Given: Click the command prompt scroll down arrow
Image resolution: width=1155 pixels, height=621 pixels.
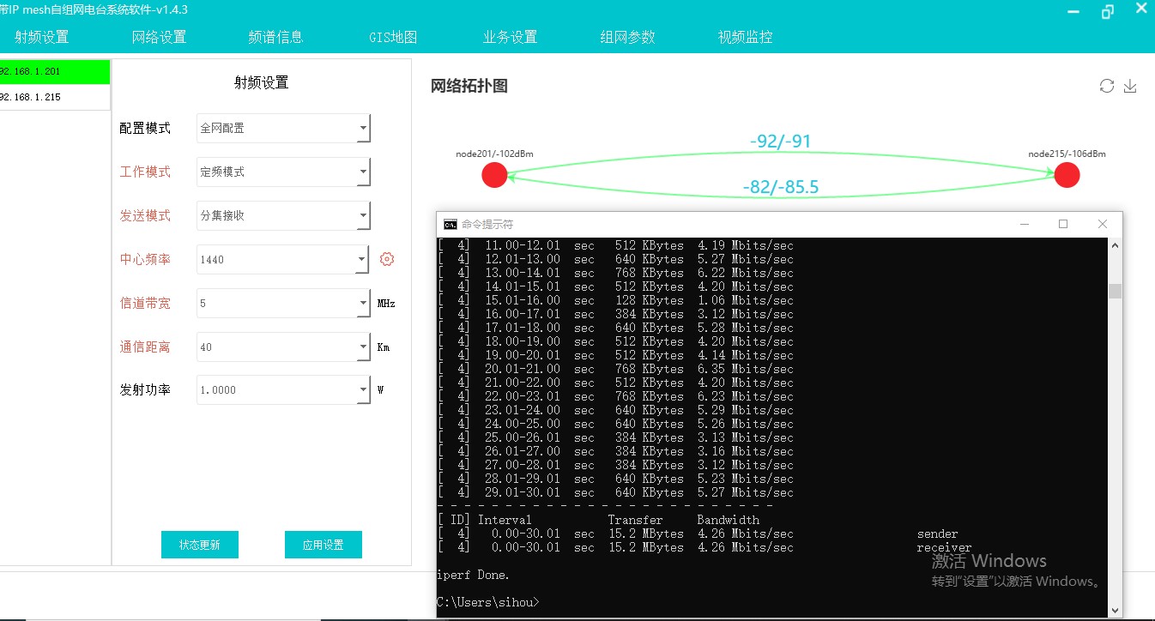Looking at the screenshot, I should point(1115,610).
